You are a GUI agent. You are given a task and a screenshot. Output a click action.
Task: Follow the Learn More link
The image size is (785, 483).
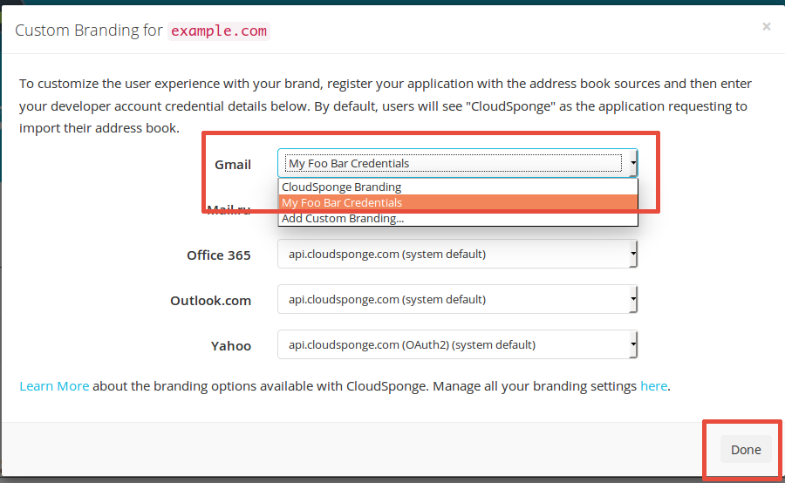pos(54,386)
